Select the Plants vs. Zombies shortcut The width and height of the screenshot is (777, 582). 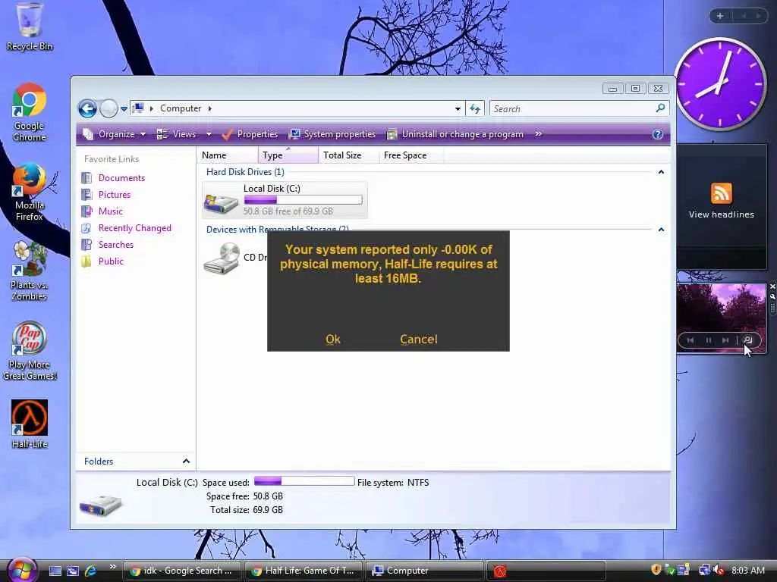pyautogui.click(x=30, y=271)
